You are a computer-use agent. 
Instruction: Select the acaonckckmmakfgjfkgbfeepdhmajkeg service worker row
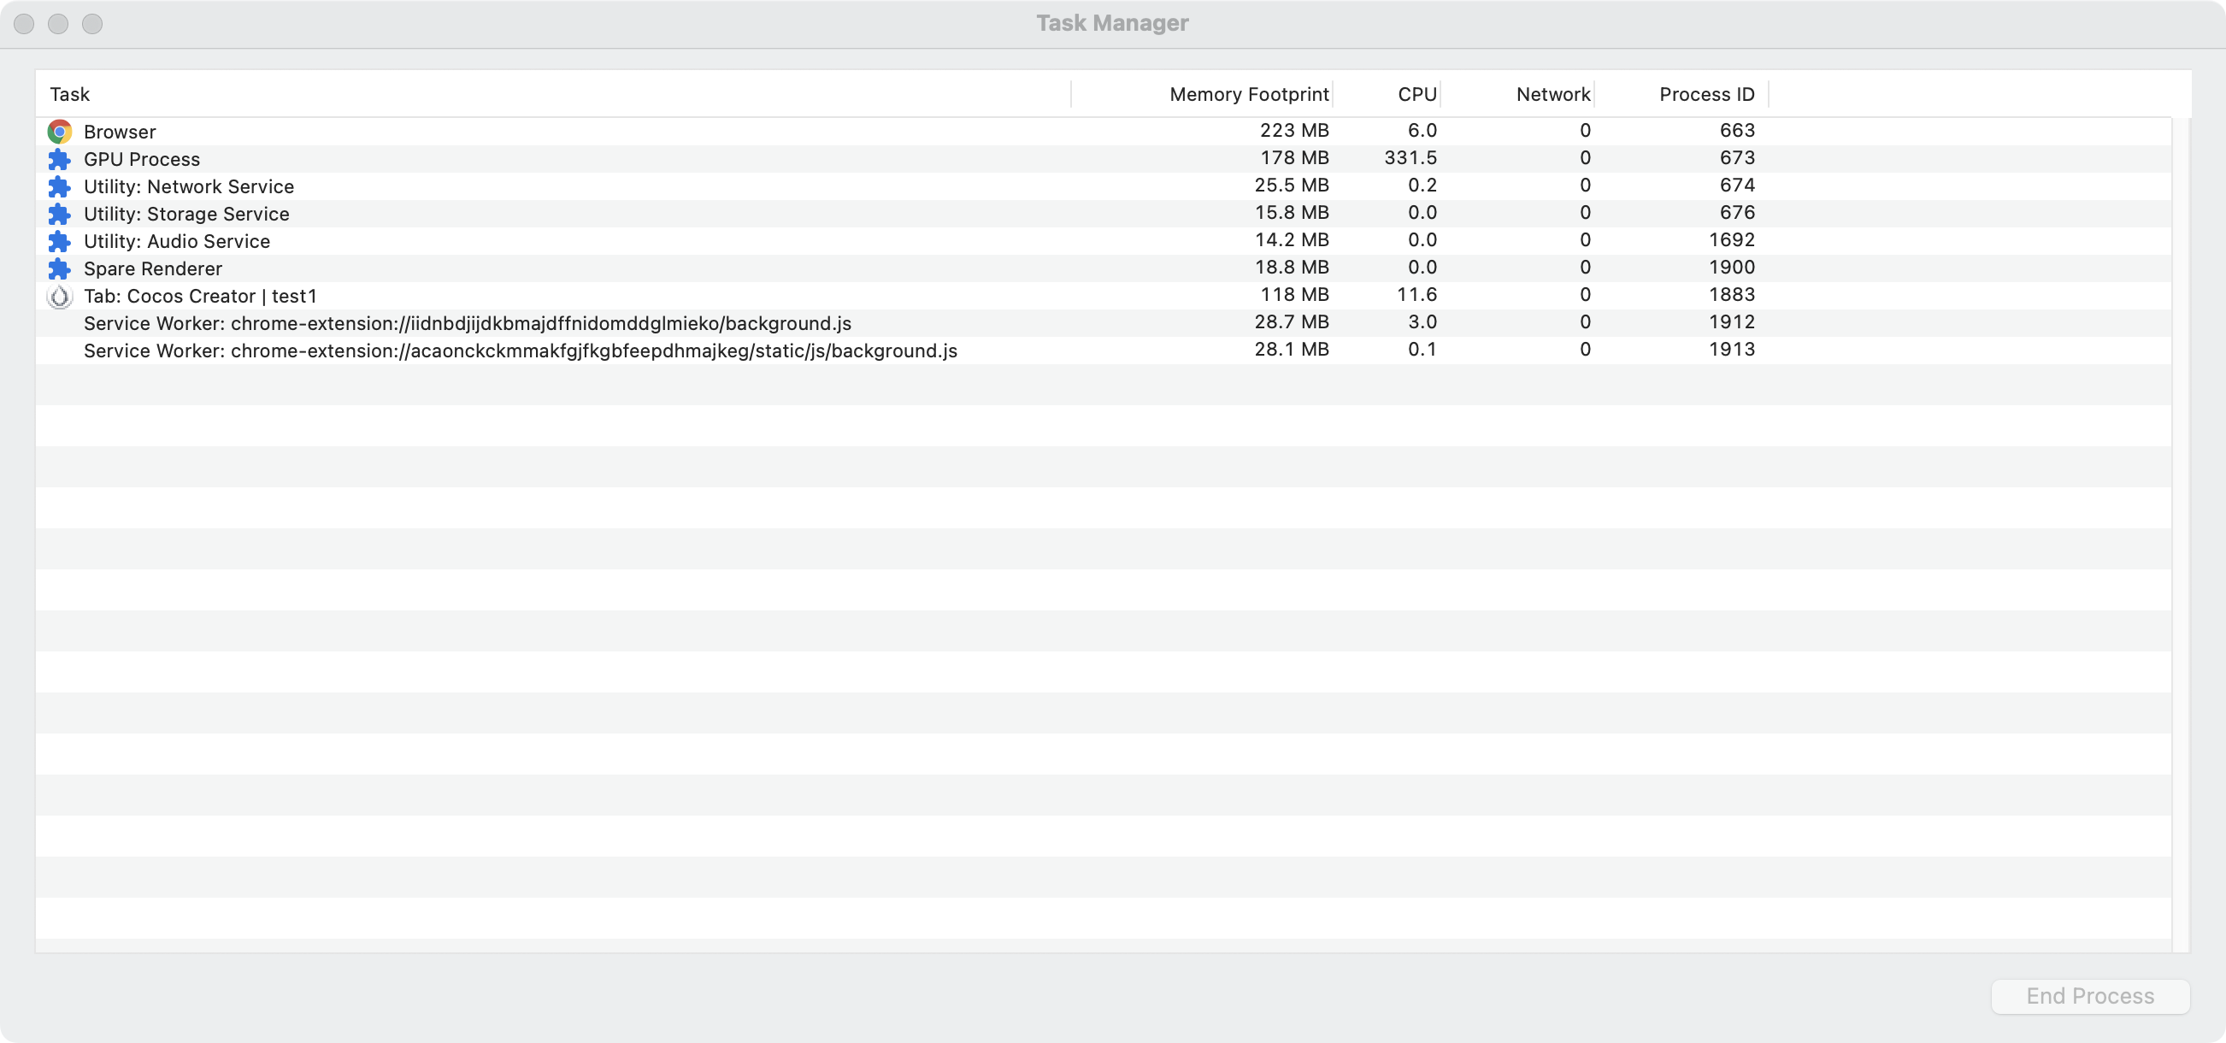coord(521,351)
